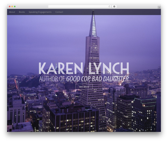This screenshot has width=168, height=142.
Task: Open the About page in navigation
Action: tap(12, 12)
